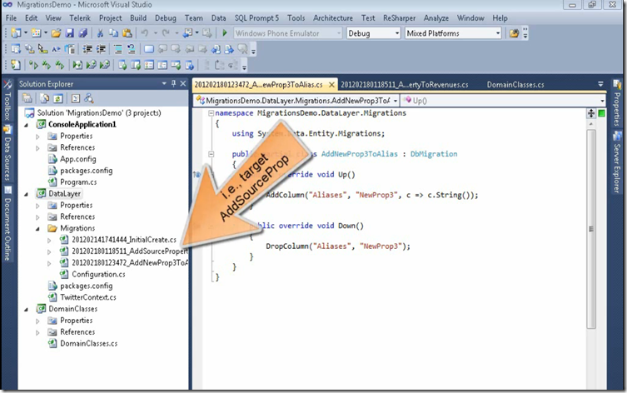Image resolution: width=627 pixels, height=393 pixels.
Task: Open the Solution Explorer window options arrow
Action: coord(164,83)
